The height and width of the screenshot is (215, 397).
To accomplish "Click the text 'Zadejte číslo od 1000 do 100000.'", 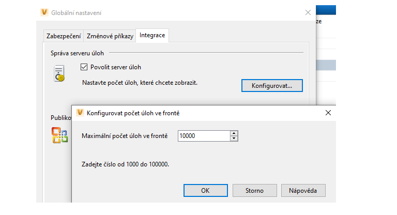I will point(125,164).
